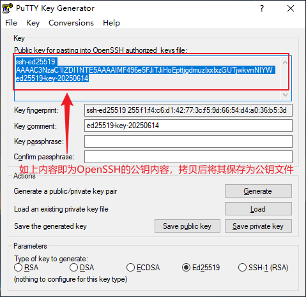Open the File menu
Image resolution: width=306 pixels, height=297 pixels.
point(11,23)
